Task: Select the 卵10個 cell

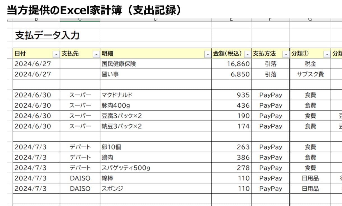Action: 156,147
